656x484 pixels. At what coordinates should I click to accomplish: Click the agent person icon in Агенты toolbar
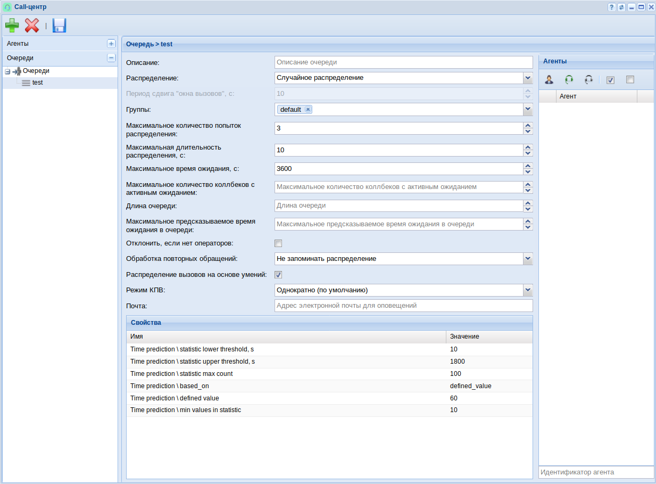(549, 79)
